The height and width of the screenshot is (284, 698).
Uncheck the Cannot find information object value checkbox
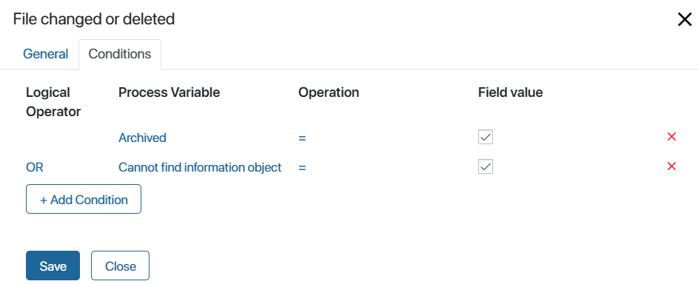(486, 167)
